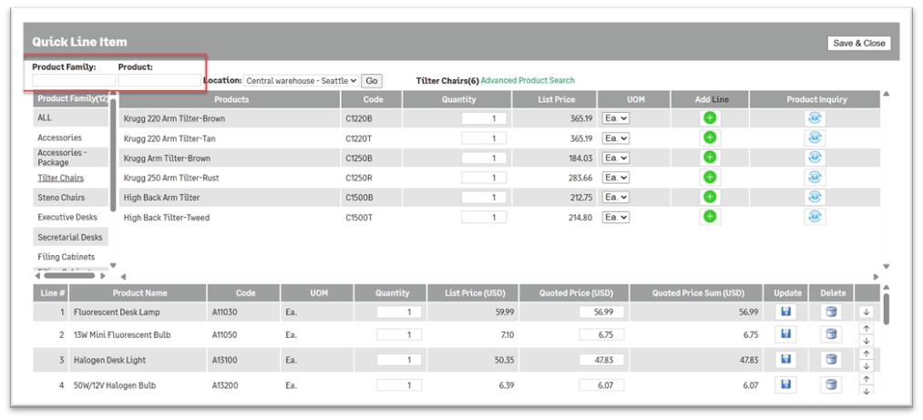Click the List Price column header in products table
The height and width of the screenshot is (420, 923).
tap(555, 99)
